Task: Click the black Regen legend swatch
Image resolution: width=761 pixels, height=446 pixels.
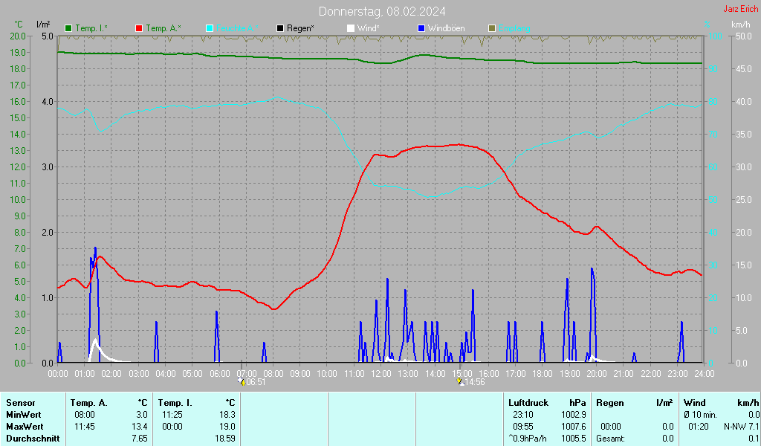Action: pos(280,29)
